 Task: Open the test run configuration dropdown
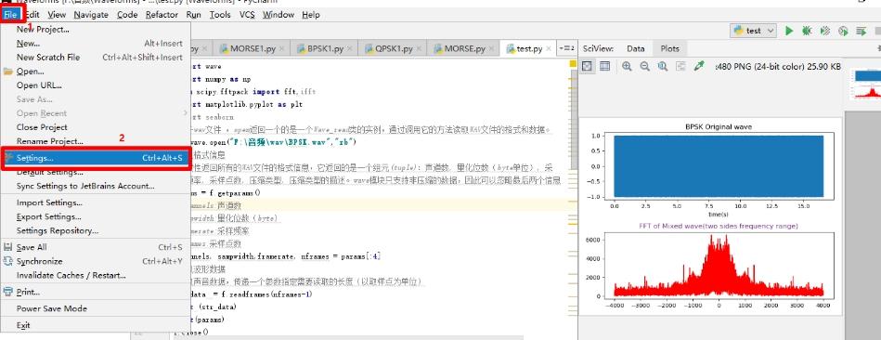pos(753,31)
